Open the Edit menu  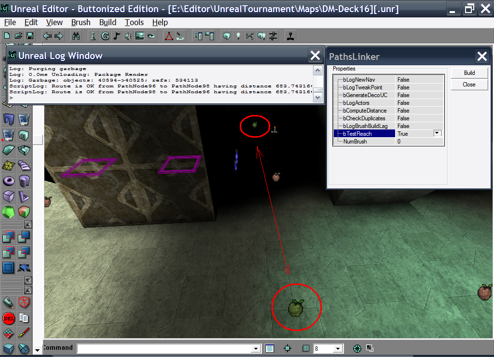click(31, 22)
